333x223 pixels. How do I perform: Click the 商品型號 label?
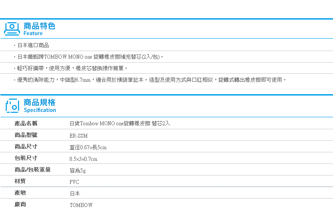pyautogui.click(x=26, y=135)
